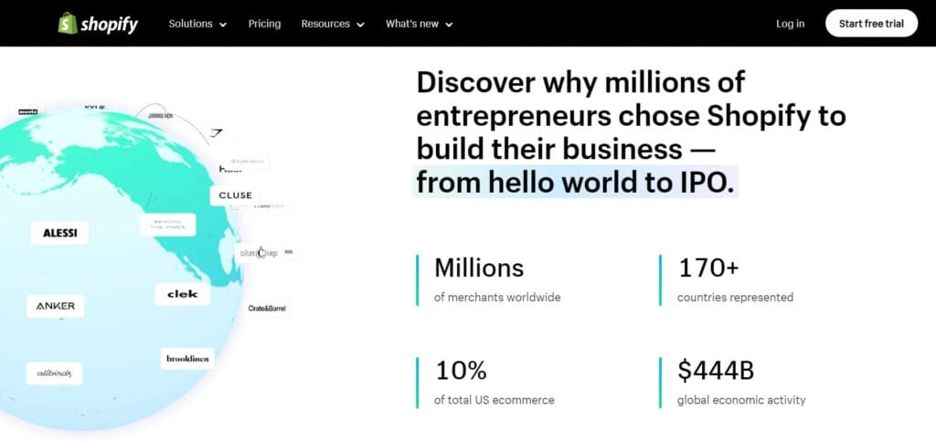Click the ANKER brand logo
The image size is (936, 442).
[56, 306]
